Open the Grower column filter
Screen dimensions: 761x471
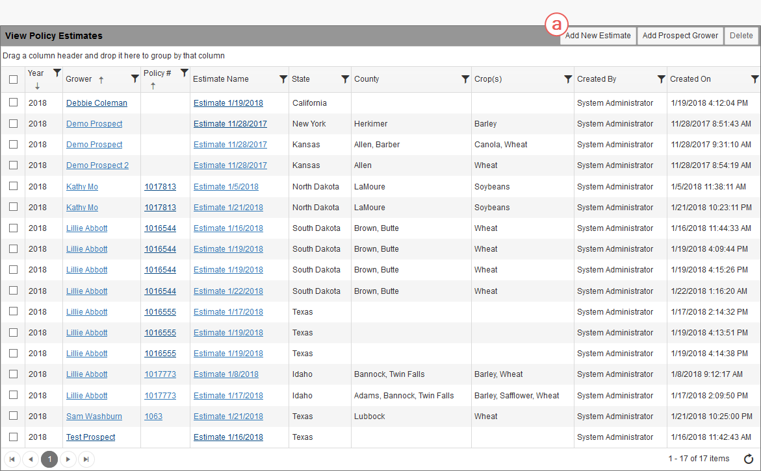tap(135, 79)
